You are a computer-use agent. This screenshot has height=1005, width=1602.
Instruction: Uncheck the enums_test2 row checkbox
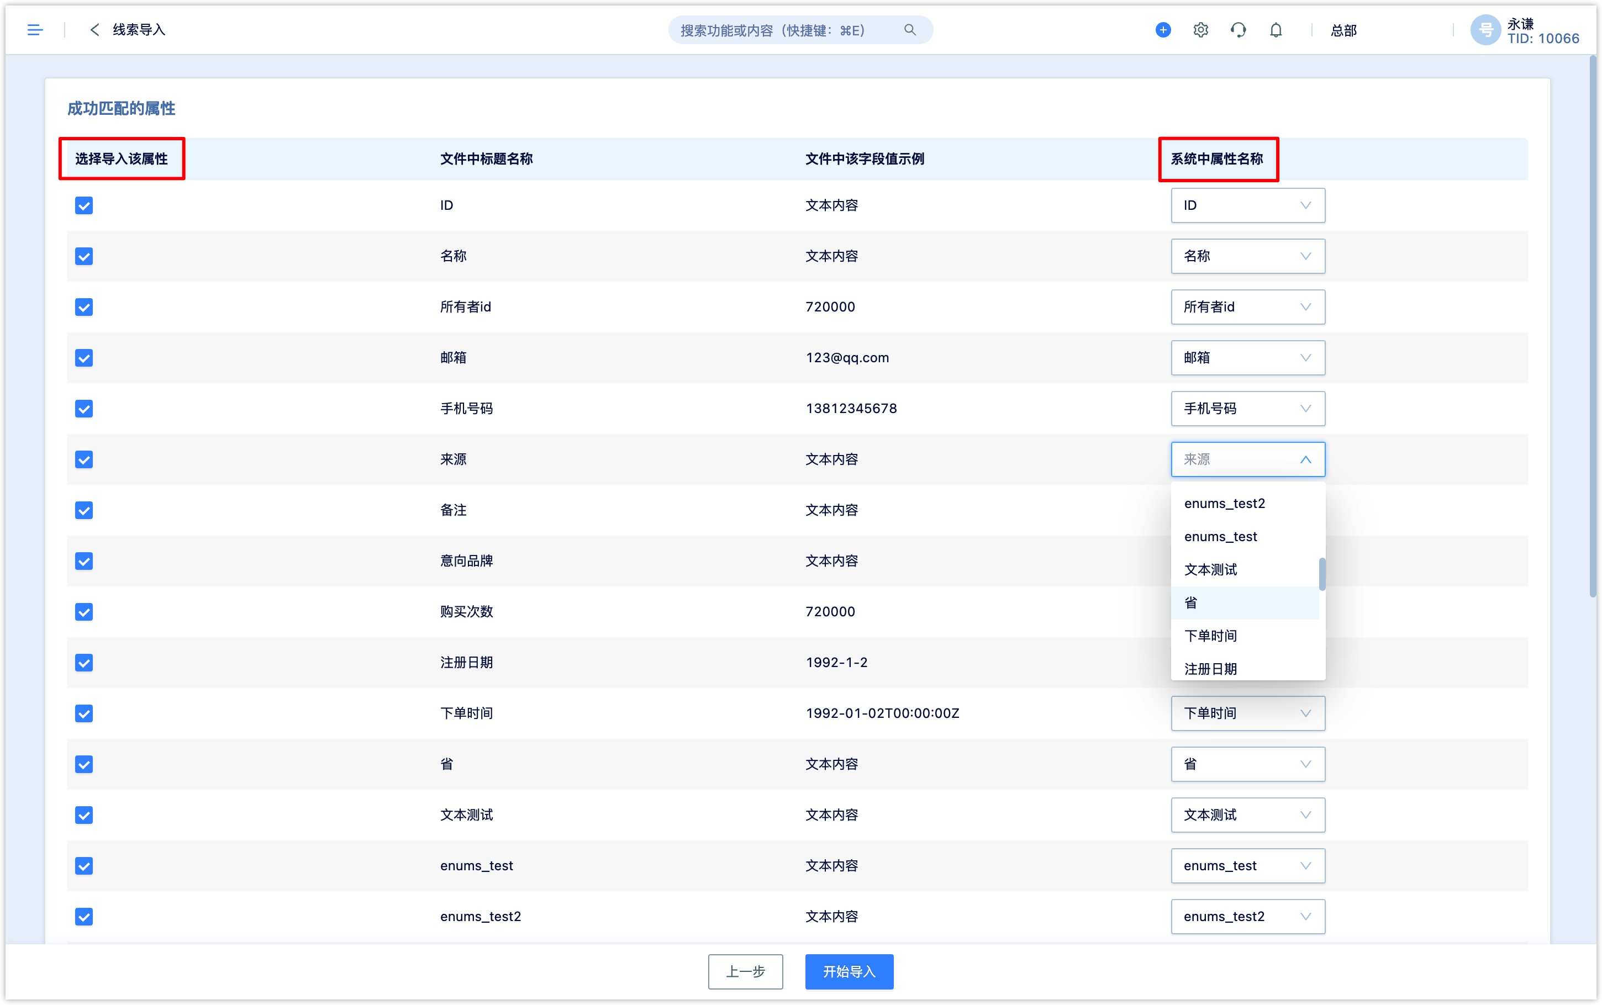coord(84,917)
